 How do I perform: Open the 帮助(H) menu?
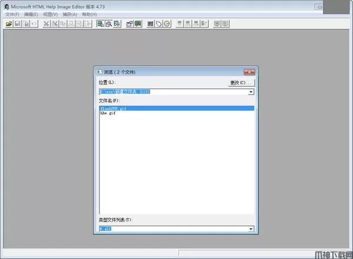coord(89,14)
